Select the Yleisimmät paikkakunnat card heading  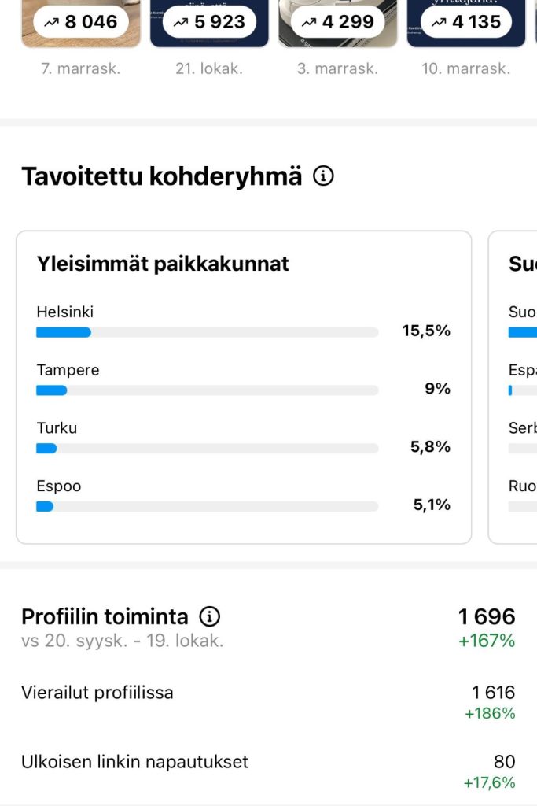163,264
